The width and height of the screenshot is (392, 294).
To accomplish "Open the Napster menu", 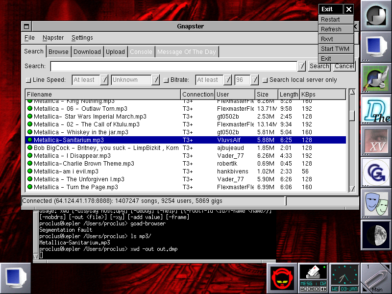I will (x=53, y=38).
